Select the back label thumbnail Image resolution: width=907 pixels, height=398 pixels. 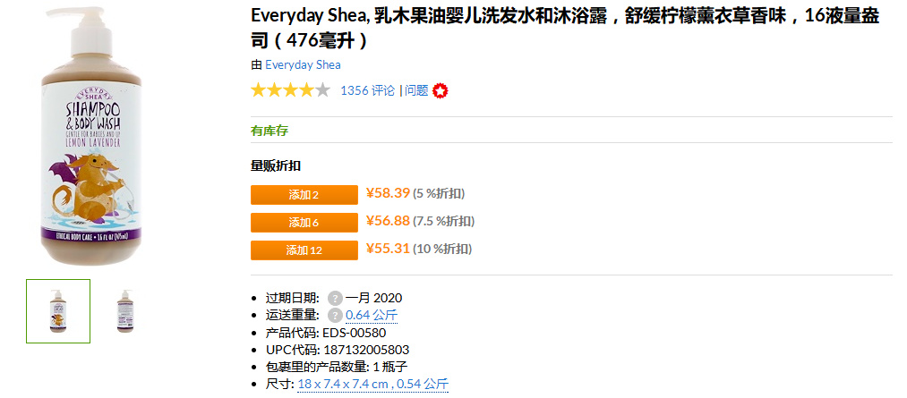pos(124,311)
